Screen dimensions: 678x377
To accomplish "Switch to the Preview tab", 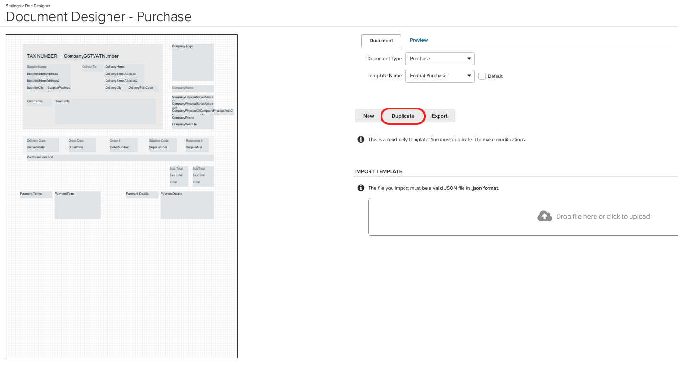I will pyautogui.click(x=418, y=40).
